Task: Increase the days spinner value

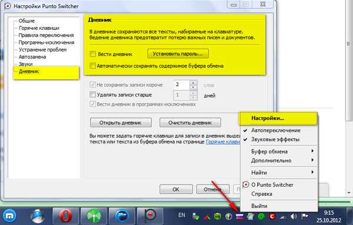Action: click(193, 93)
